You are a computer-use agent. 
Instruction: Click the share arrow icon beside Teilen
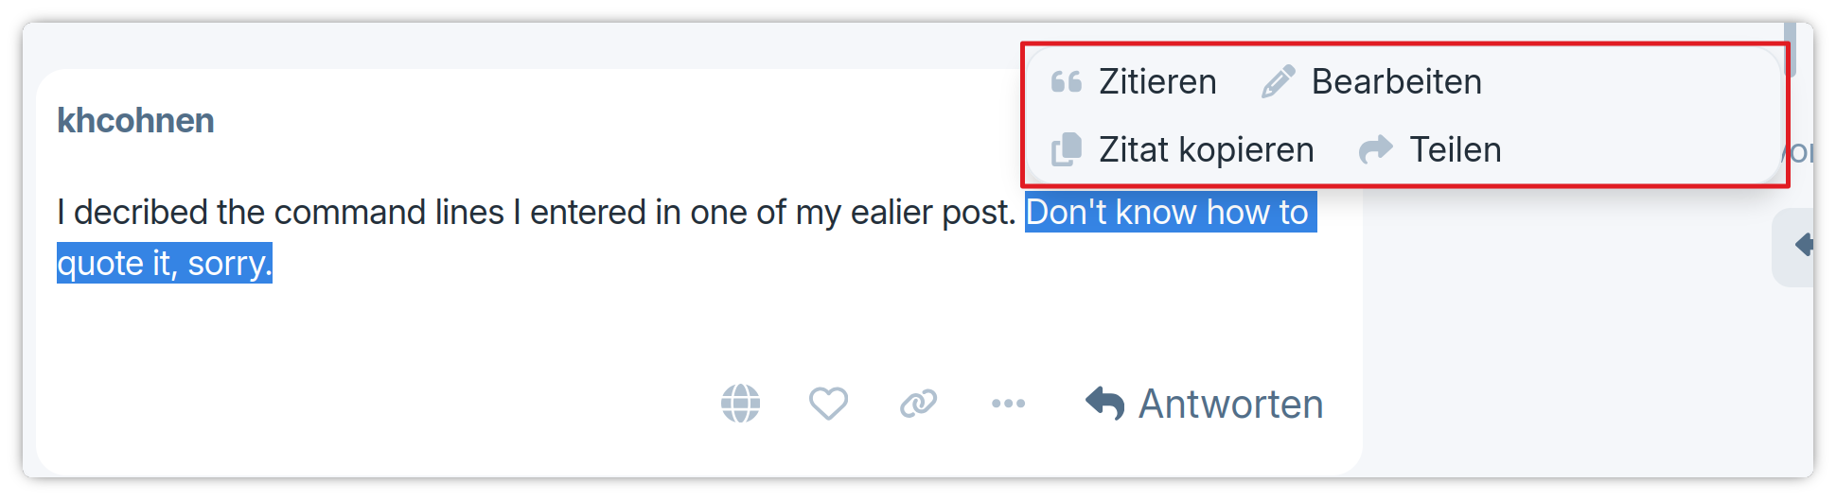tap(1375, 149)
